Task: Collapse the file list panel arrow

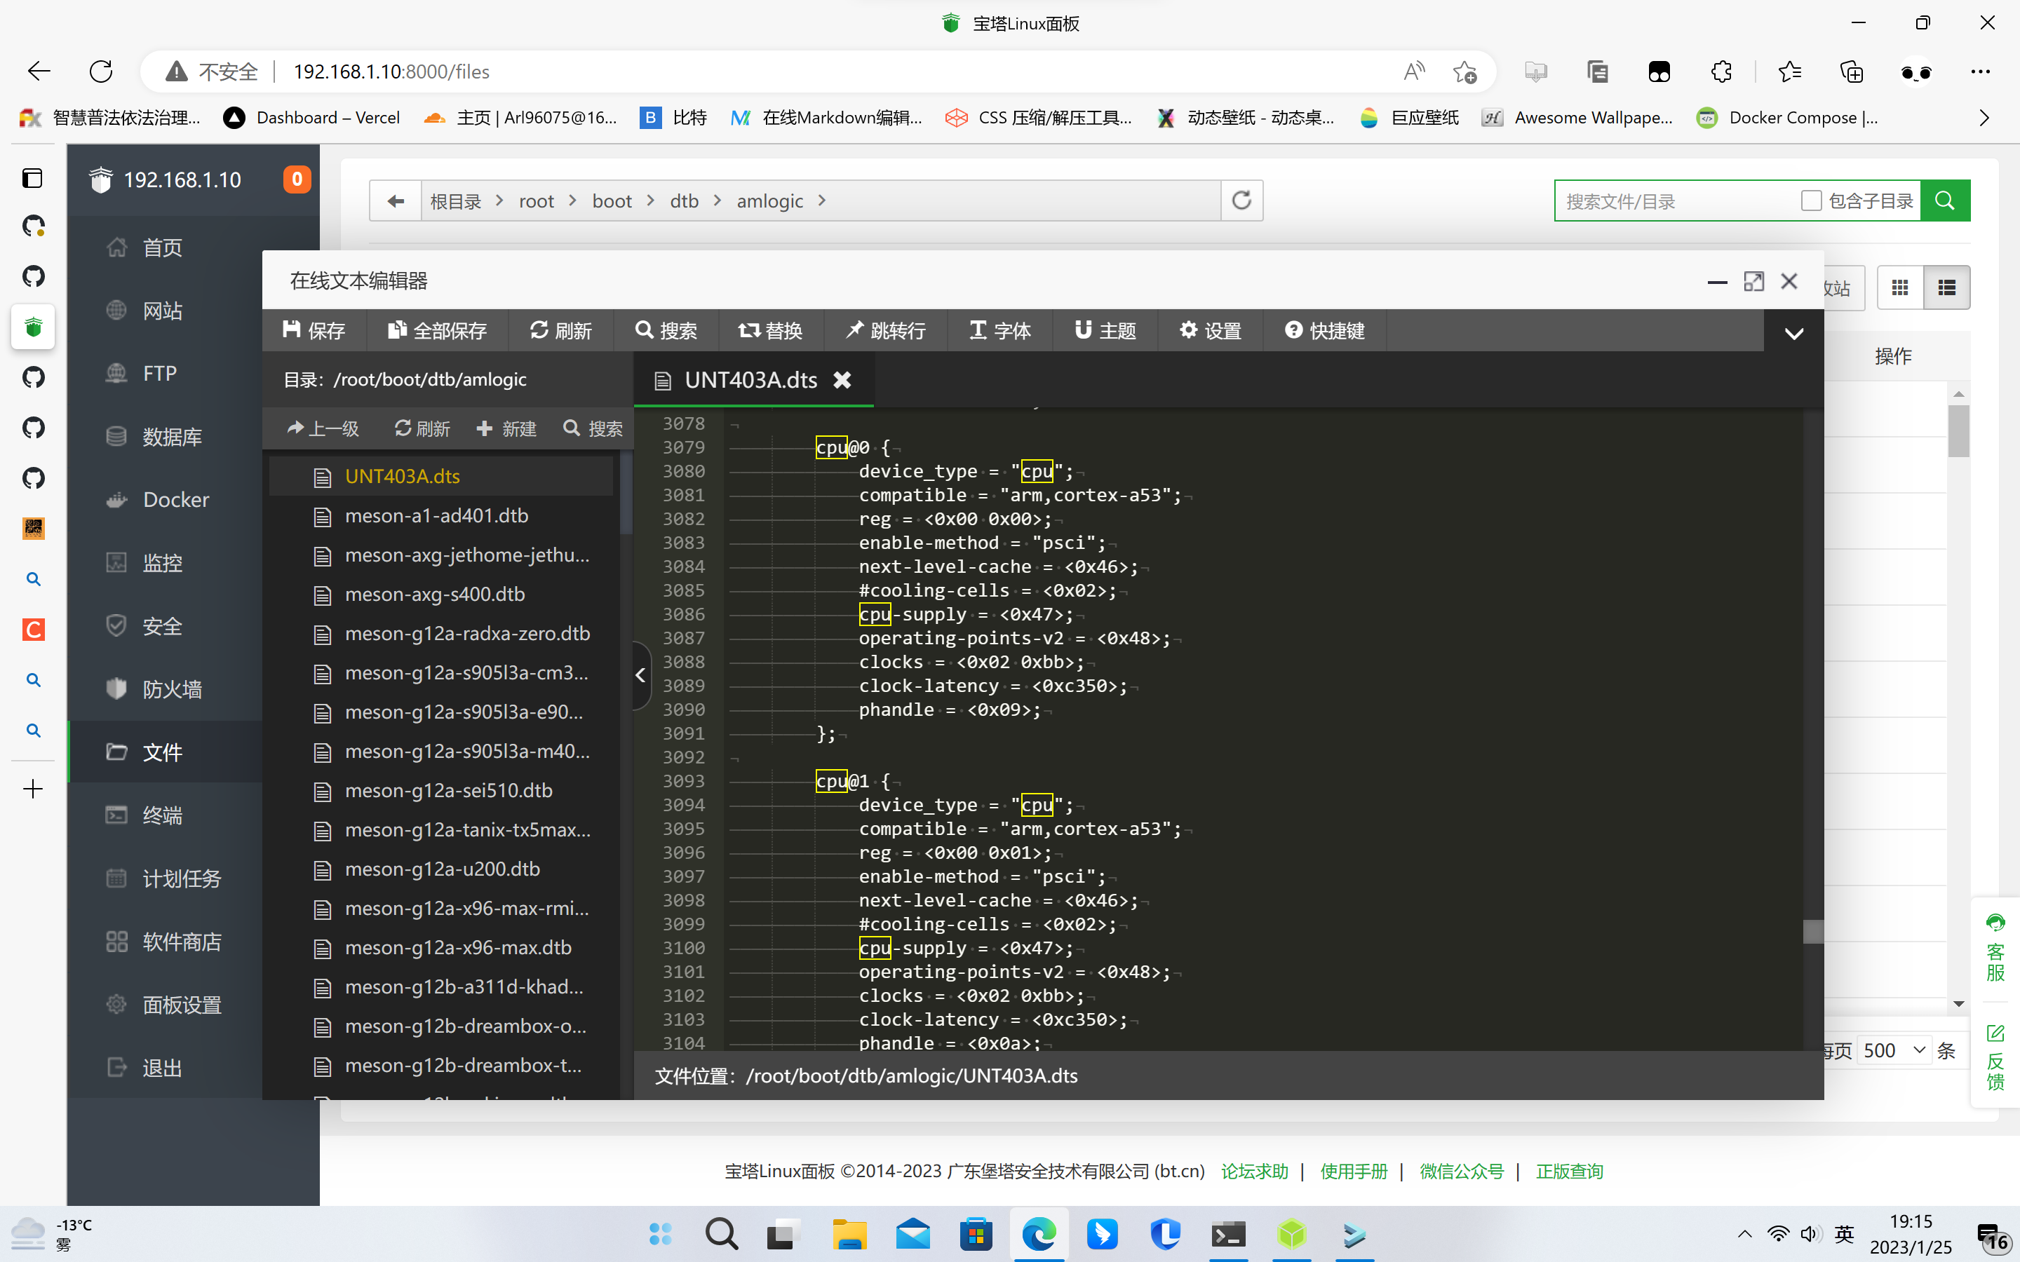Action: (641, 675)
